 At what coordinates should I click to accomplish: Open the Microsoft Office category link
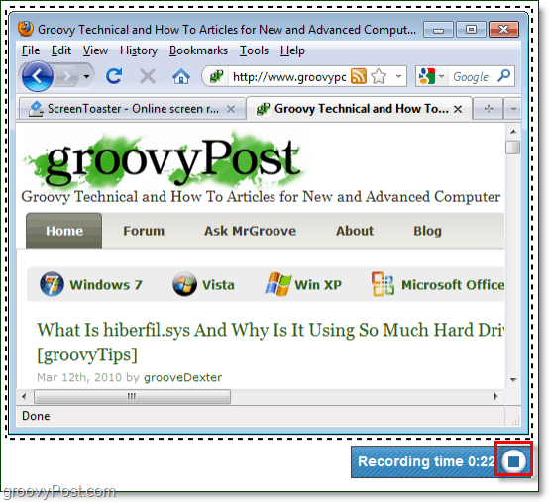point(453,285)
